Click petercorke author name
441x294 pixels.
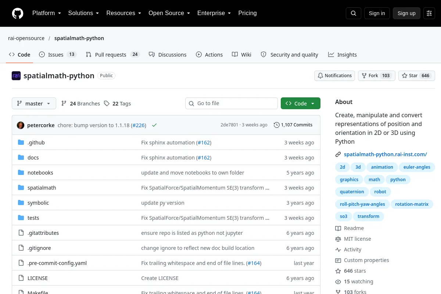point(41,125)
